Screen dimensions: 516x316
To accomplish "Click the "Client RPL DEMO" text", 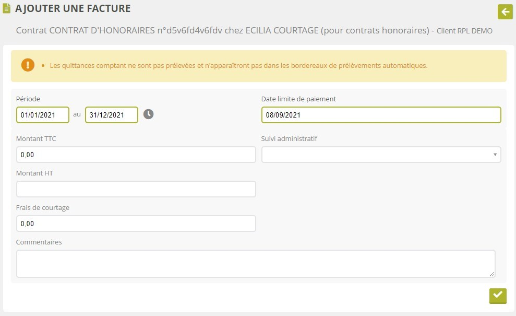I will click(464, 31).
